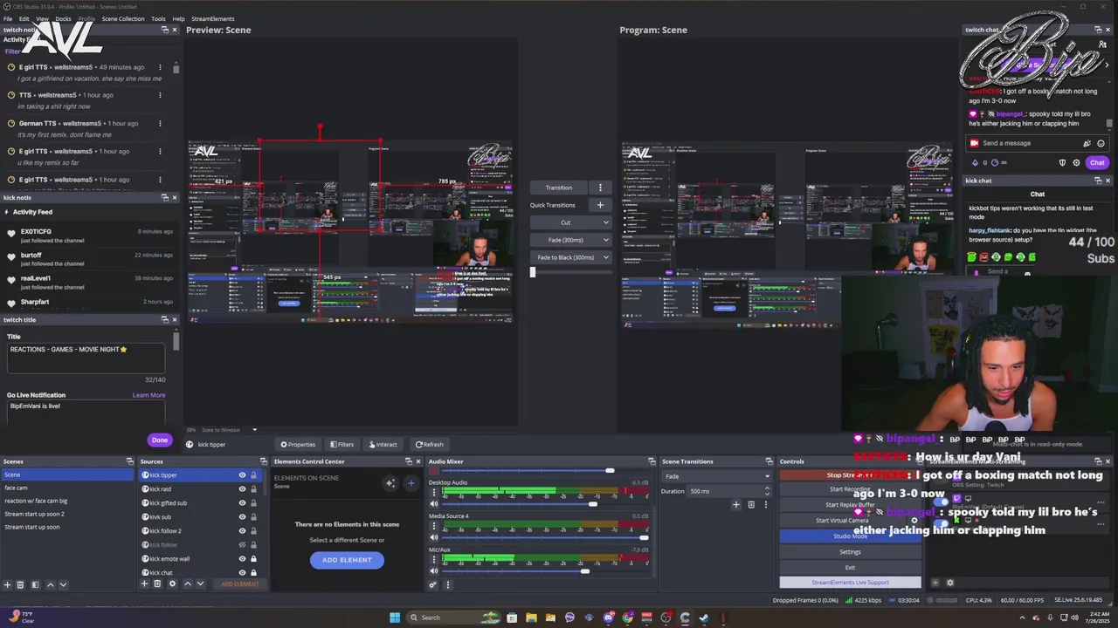This screenshot has width=1118, height=628.
Task: Click the blue ADD ELEMENT button
Action: (x=347, y=560)
